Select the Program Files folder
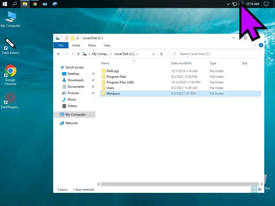The width and height of the screenshot is (275, 206). [x=116, y=76]
